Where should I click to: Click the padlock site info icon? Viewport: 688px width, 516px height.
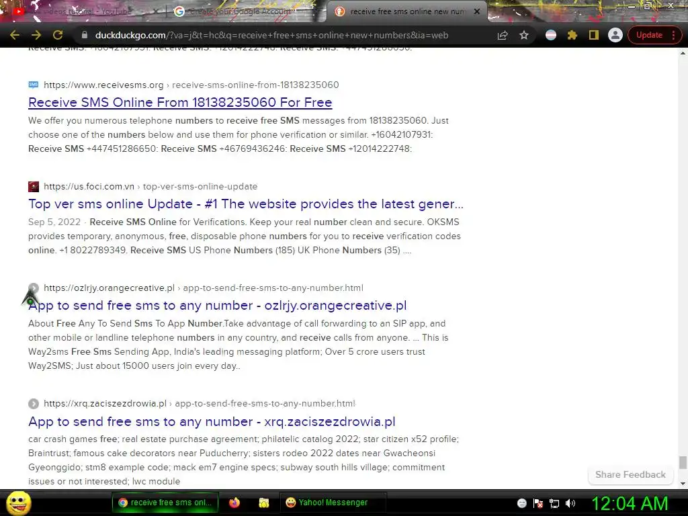pyautogui.click(x=85, y=35)
